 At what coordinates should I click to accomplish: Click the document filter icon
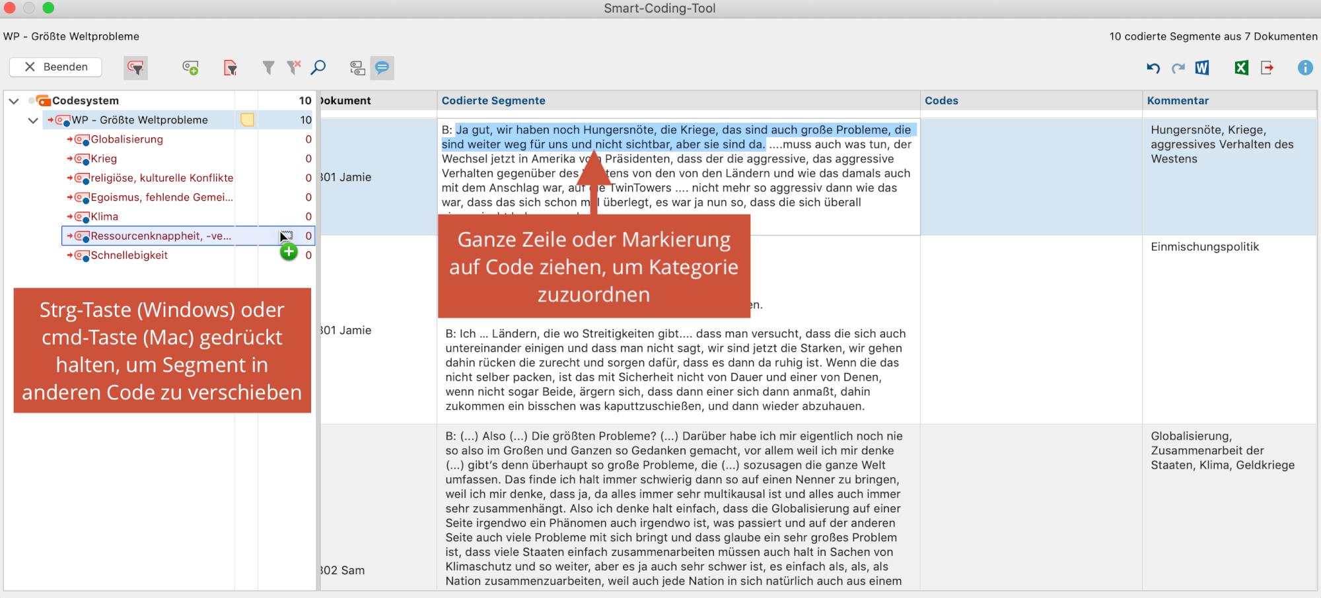pos(230,67)
